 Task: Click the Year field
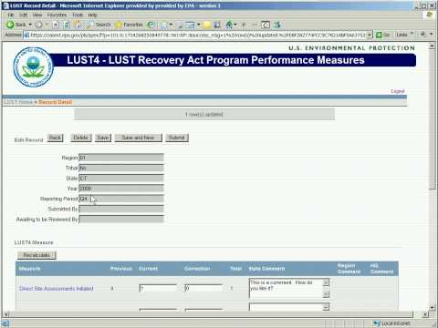[x=121, y=189]
